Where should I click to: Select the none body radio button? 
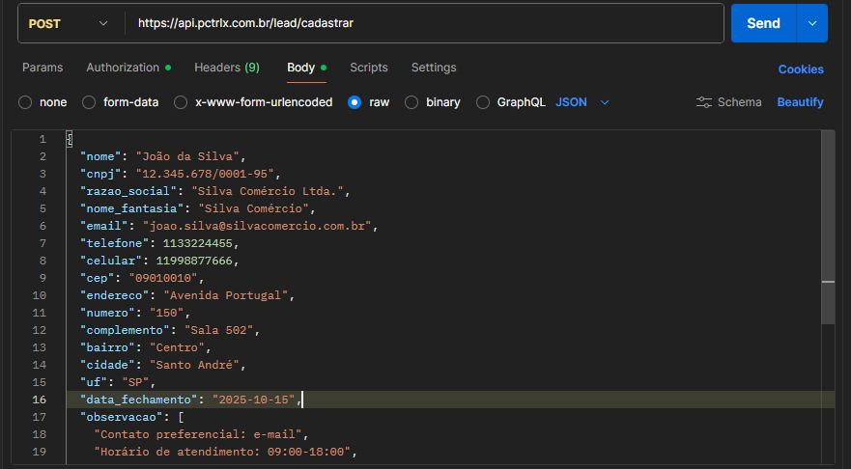click(x=26, y=102)
